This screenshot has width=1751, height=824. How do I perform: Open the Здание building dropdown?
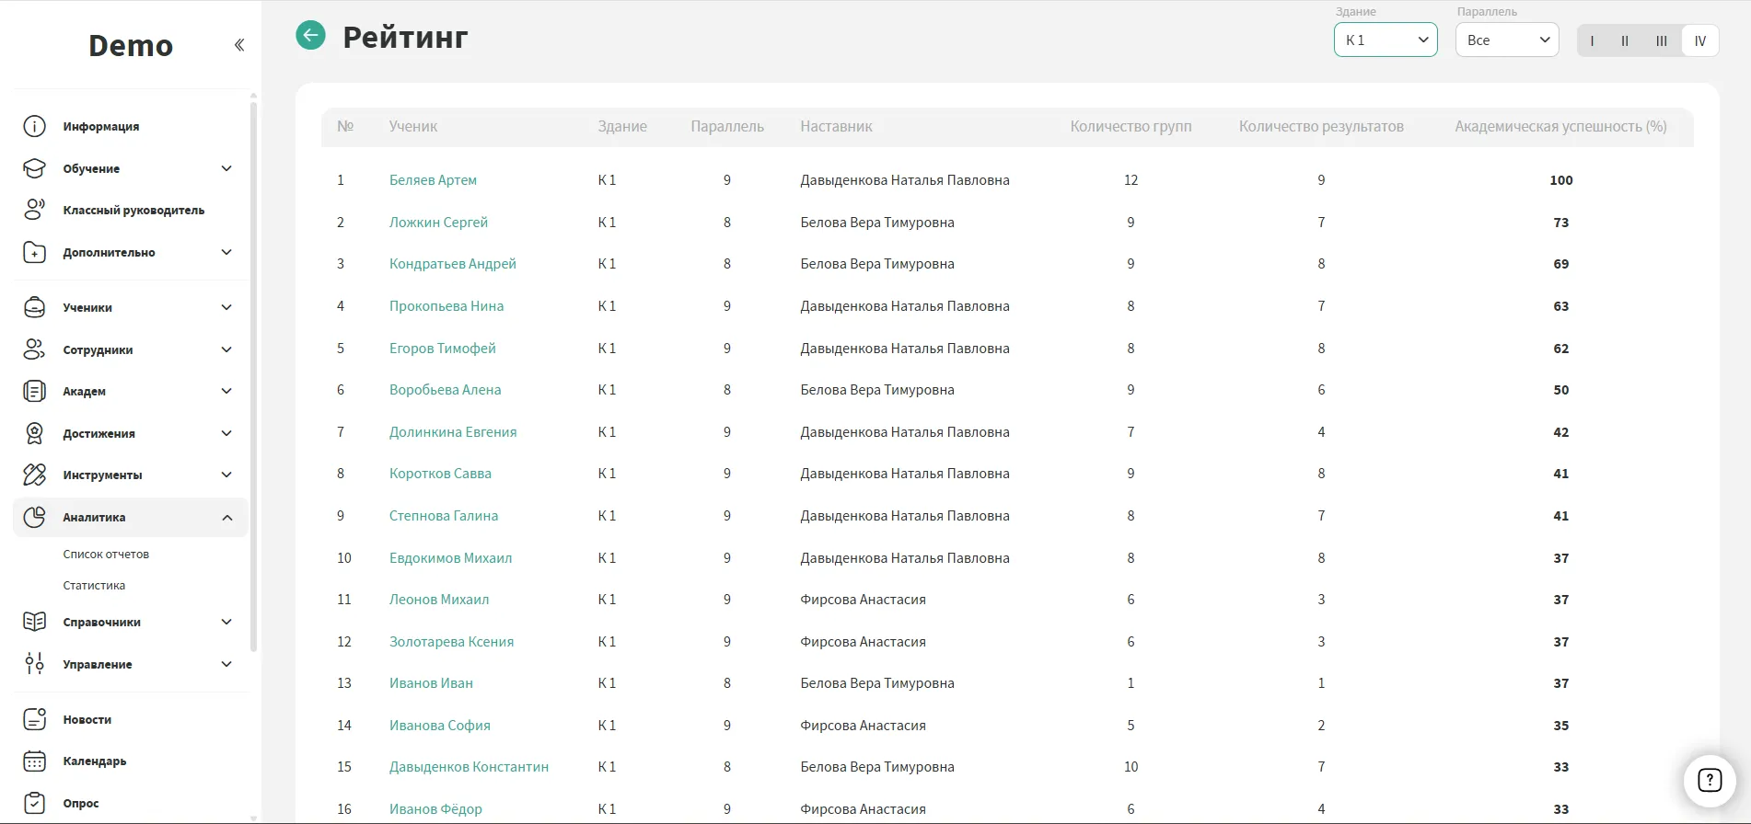[1385, 40]
